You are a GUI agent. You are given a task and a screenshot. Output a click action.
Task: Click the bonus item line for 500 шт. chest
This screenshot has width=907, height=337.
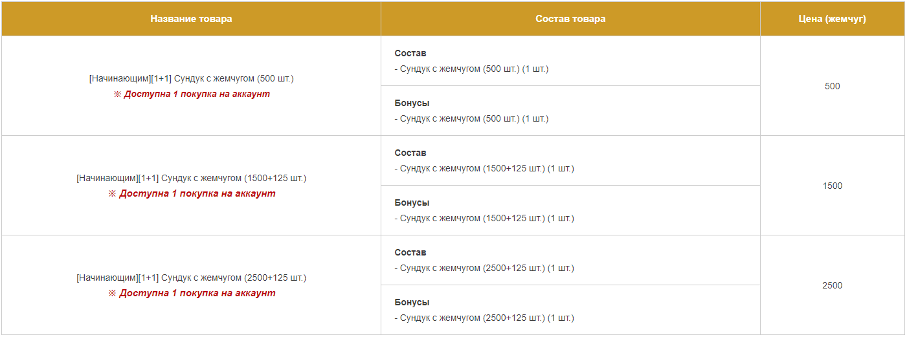click(471, 118)
